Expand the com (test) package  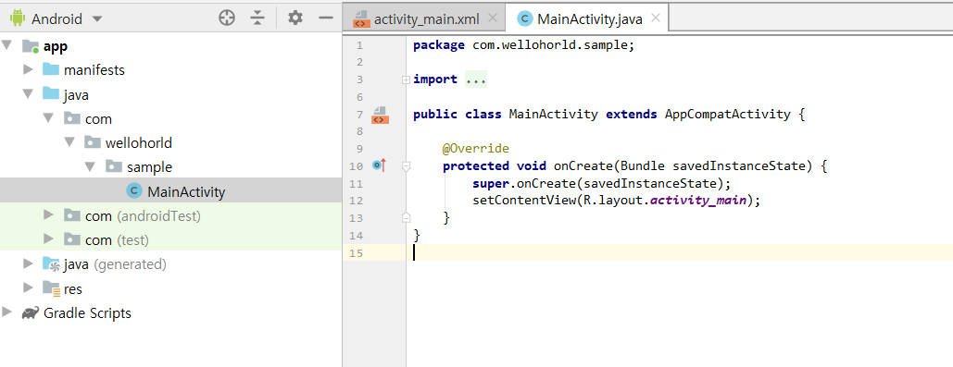pyautogui.click(x=49, y=239)
